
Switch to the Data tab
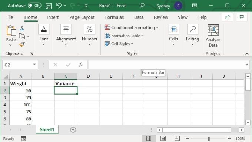[x=139, y=17]
